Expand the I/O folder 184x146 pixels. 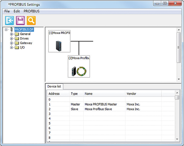coord(12,48)
